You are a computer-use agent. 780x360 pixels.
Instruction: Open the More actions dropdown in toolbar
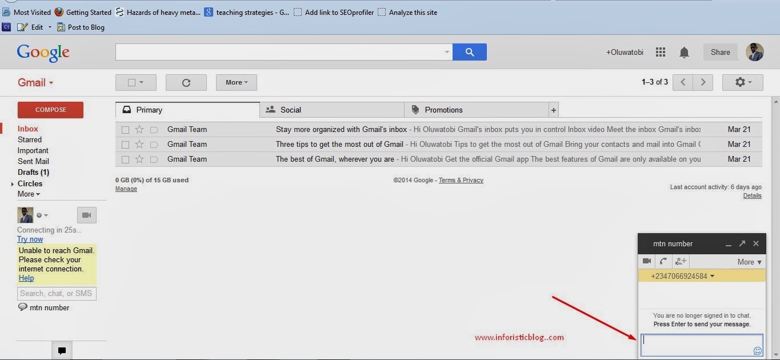click(237, 82)
